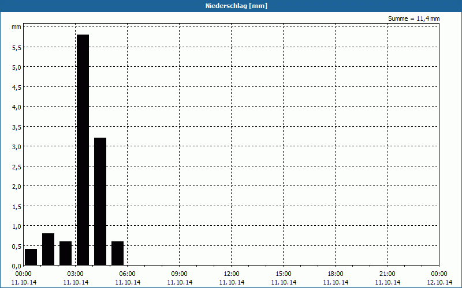
Task: Select the 0,8 mm bar after 01:00
Action: tap(49, 249)
